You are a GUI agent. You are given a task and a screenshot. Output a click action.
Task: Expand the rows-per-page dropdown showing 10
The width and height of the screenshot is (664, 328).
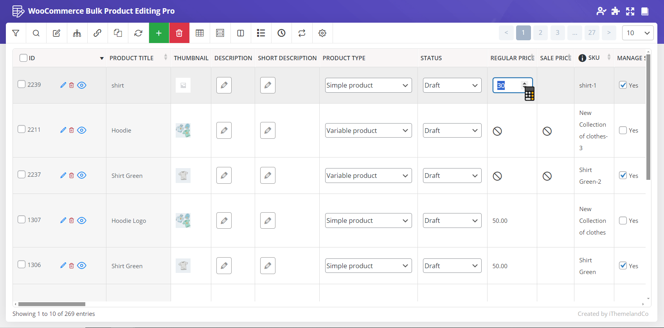(x=637, y=33)
